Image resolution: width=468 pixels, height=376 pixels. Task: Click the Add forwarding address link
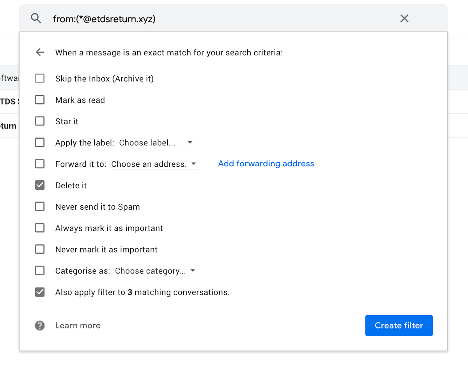pos(266,164)
